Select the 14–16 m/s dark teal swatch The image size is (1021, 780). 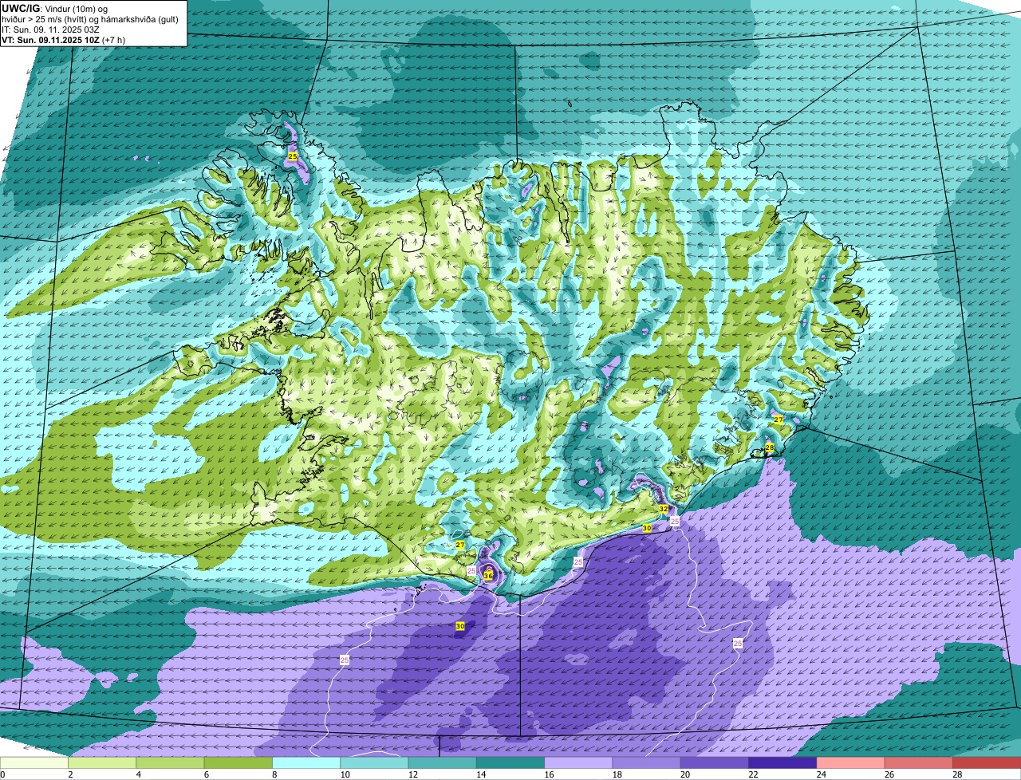click(x=510, y=763)
